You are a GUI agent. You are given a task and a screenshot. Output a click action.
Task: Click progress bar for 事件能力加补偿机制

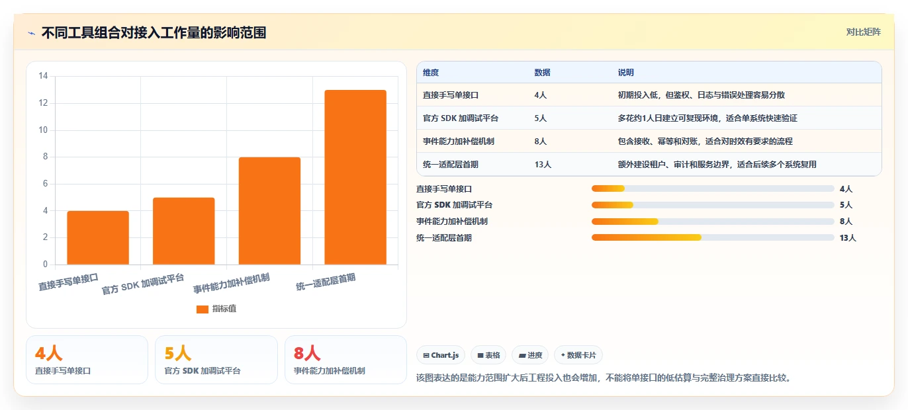(x=713, y=222)
